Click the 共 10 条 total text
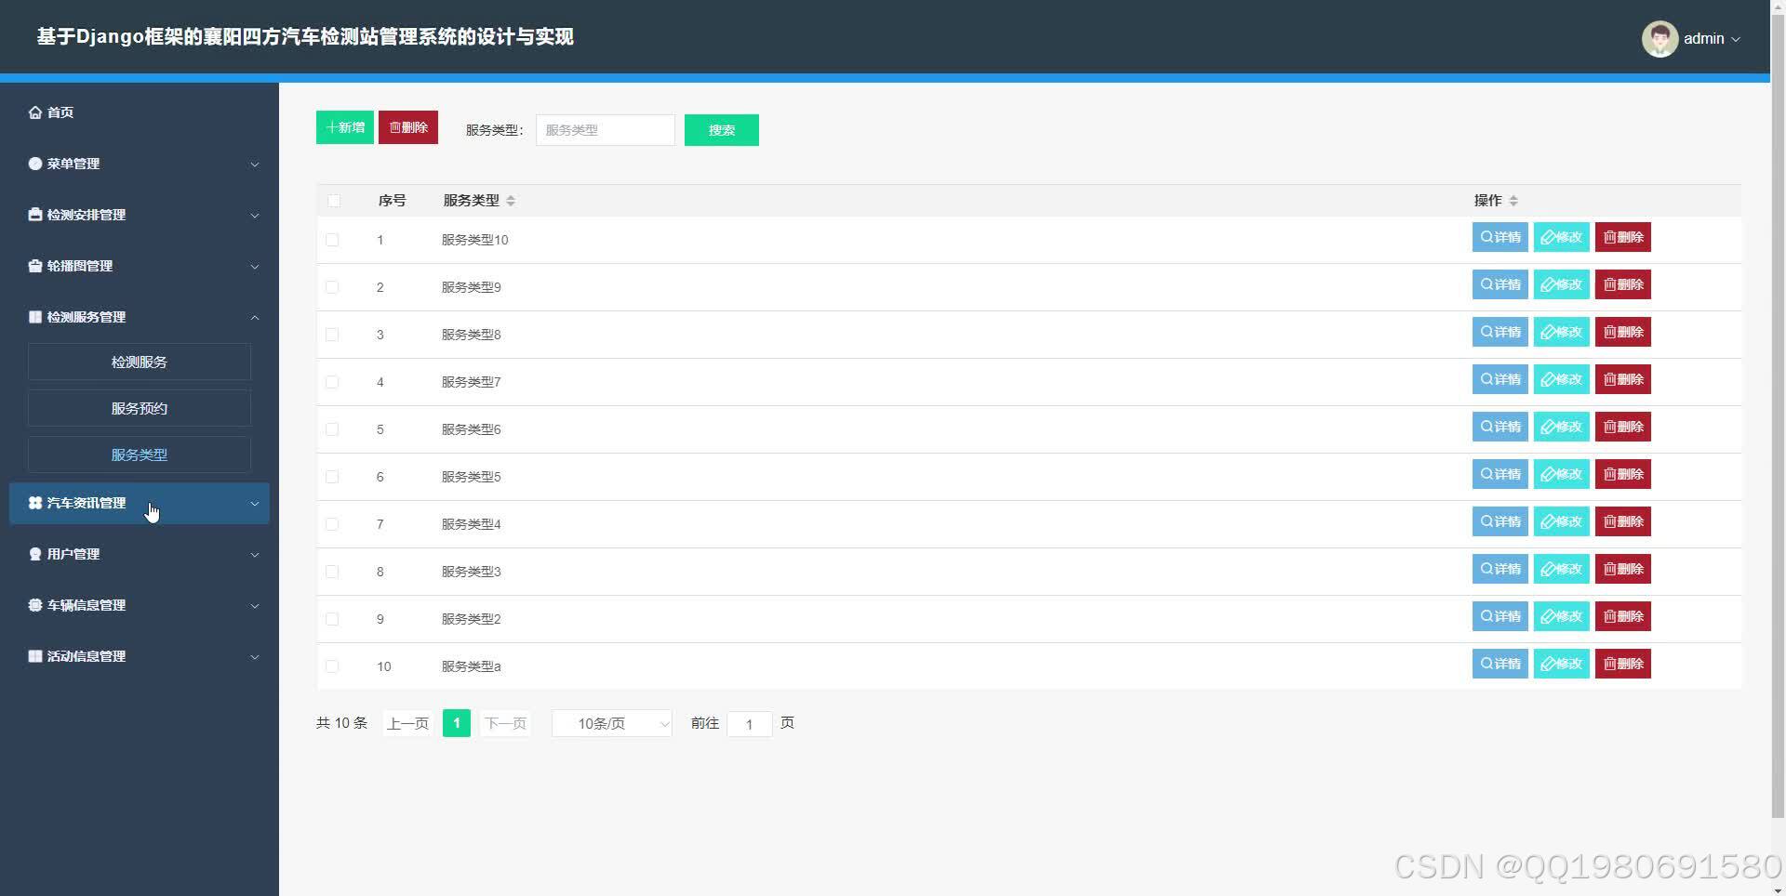Viewport: 1786px width, 896px height. [341, 723]
